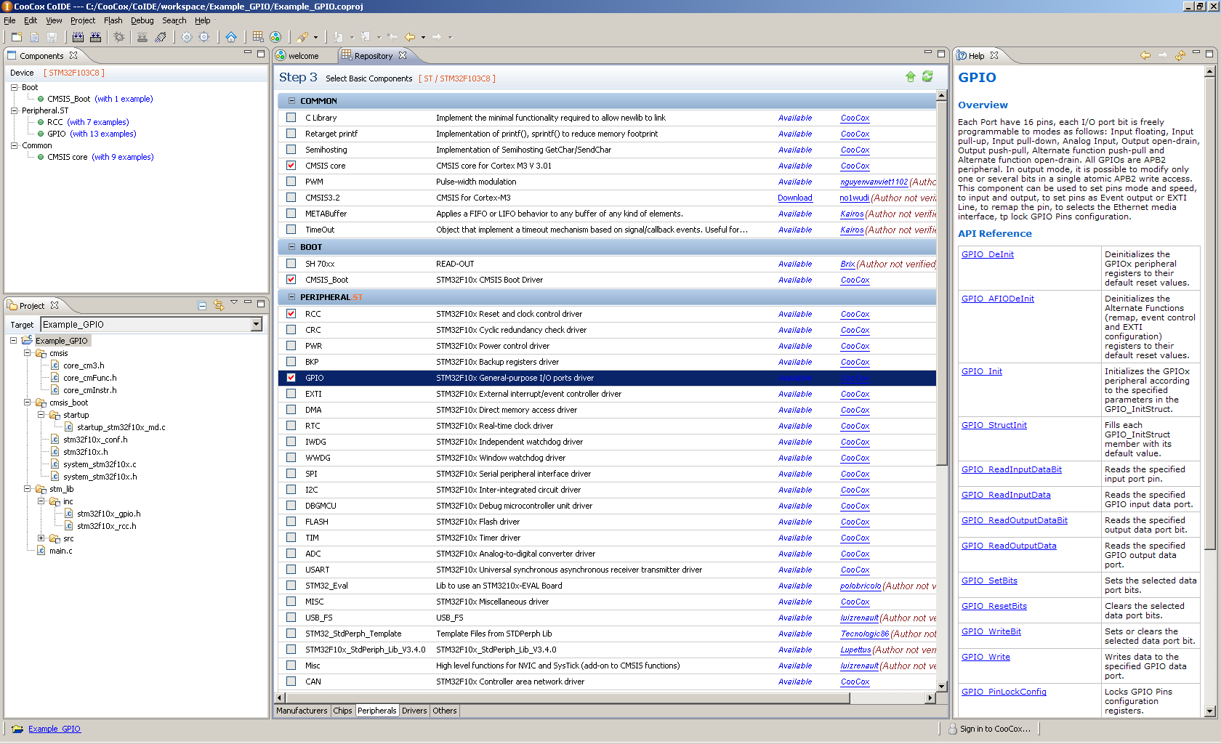The image size is (1221, 744).
Task: Click the home Welcome icon in toolbar
Action: tap(231, 37)
